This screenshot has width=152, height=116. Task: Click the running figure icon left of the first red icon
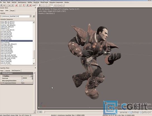(x=13, y=5)
